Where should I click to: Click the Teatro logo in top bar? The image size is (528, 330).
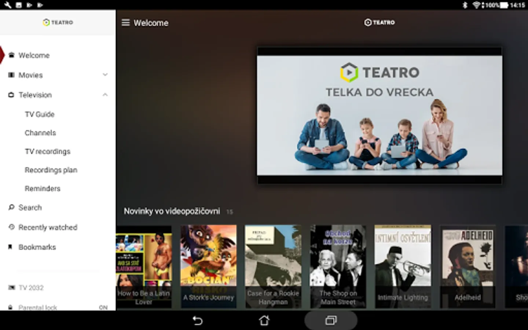(x=379, y=22)
